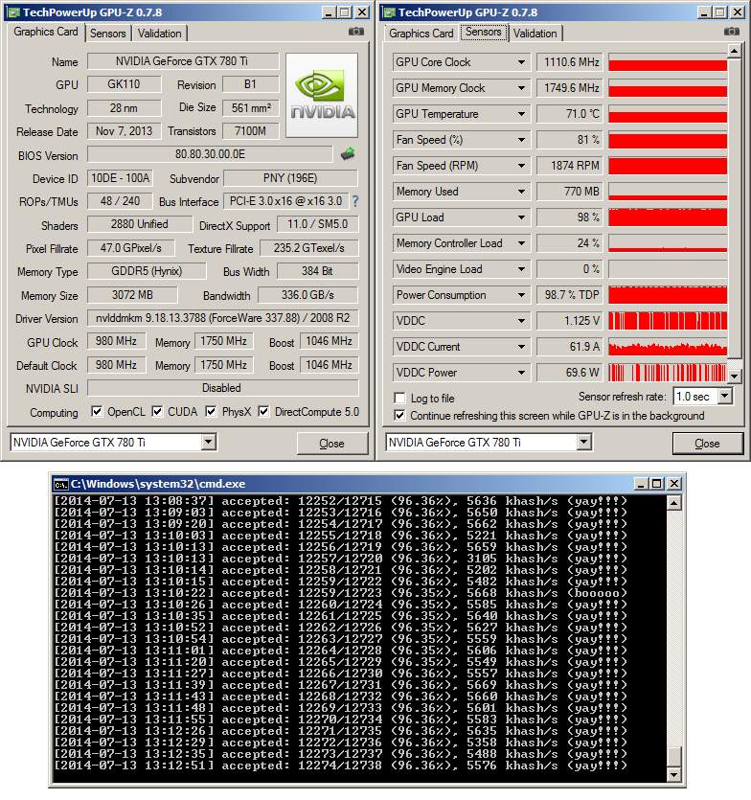Image resolution: width=751 pixels, height=800 pixels.
Task: Open the GPU Core Clock sensor dropdown
Action: (521, 62)
